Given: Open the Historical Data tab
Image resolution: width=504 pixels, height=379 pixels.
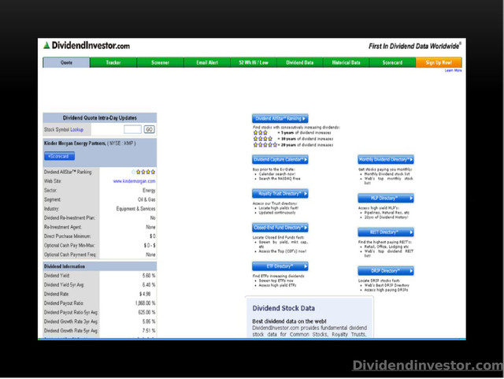Looking at the screenshot, I should [346, 62].
